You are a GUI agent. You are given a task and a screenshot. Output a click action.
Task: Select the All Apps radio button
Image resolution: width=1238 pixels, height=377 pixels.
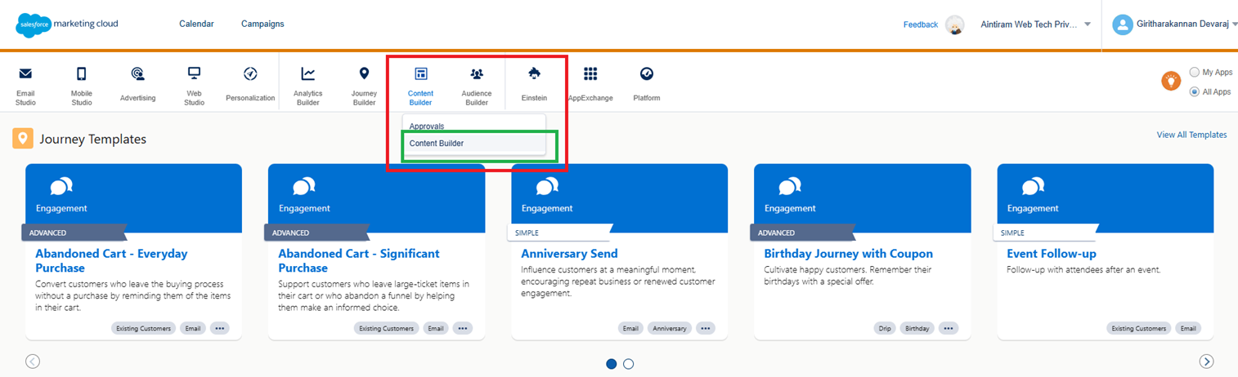pyautogui.click(x=1195, y=91)
